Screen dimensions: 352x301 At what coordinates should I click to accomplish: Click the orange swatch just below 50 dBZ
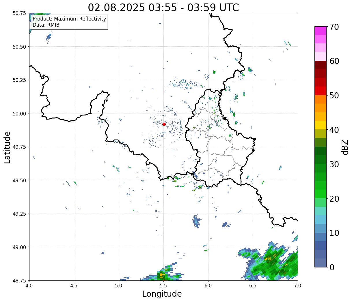(x=321, y=100)
